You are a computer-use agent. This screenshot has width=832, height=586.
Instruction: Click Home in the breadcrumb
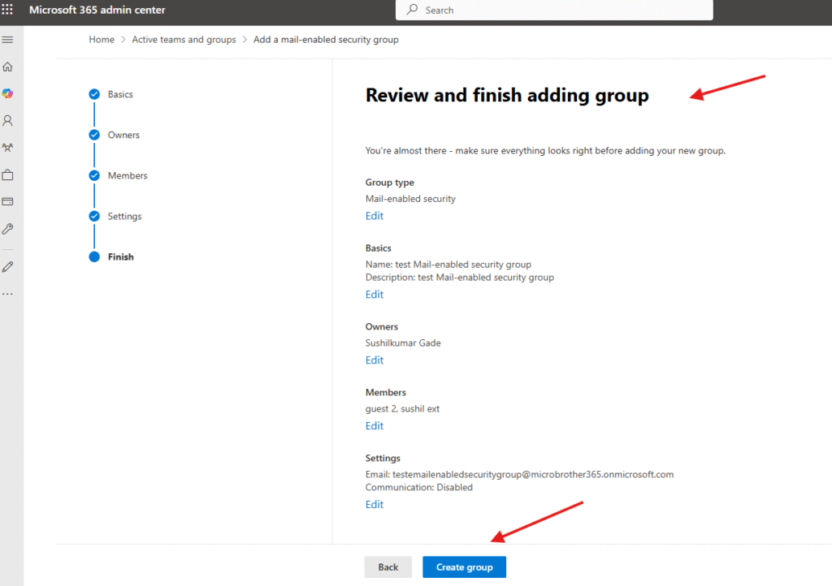click(x=102, y=40)
